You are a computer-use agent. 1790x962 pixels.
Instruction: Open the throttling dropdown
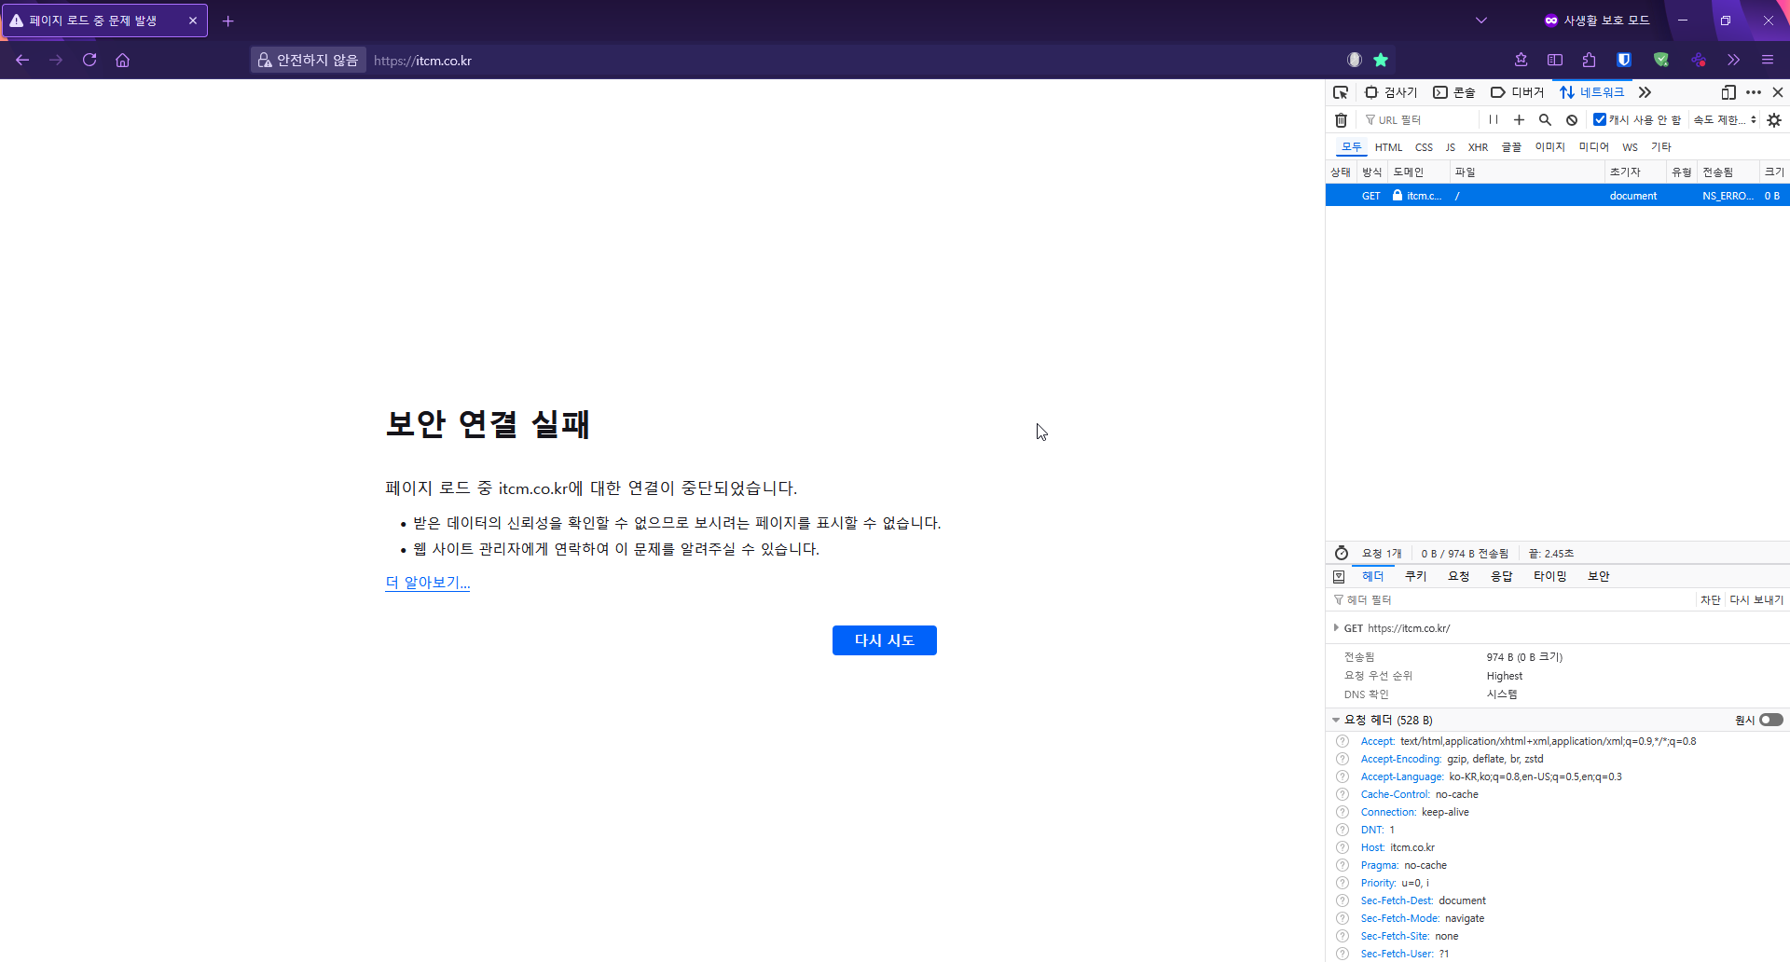(1725, 119)
